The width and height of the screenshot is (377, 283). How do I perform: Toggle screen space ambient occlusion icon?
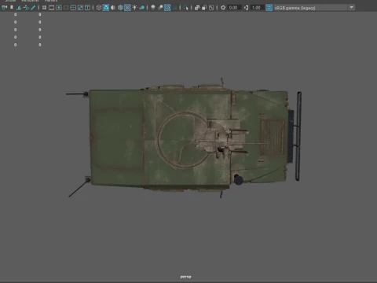(153, 8)
